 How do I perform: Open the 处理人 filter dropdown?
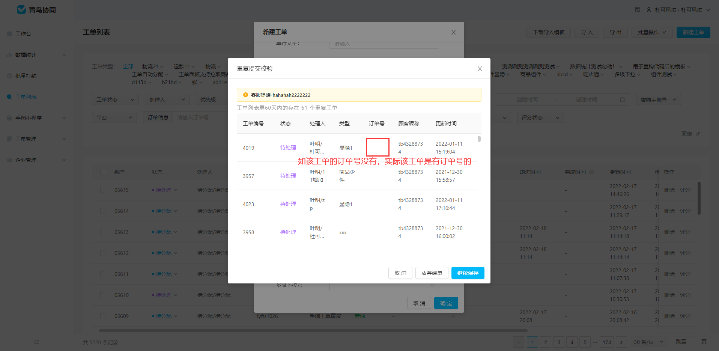167,99
